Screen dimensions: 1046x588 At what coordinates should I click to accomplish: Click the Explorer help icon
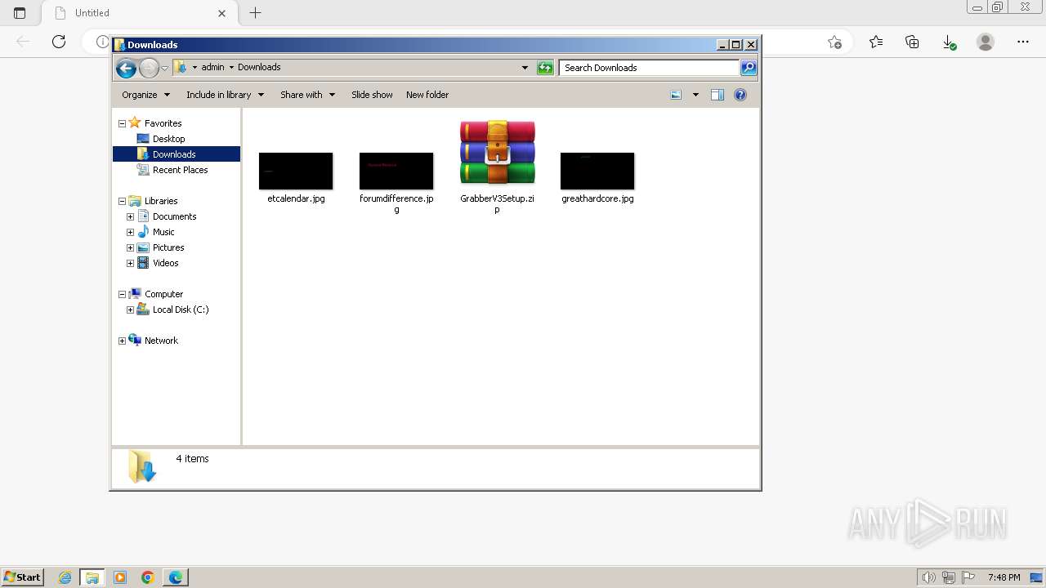pyautogui.click(x=740, y=95)
